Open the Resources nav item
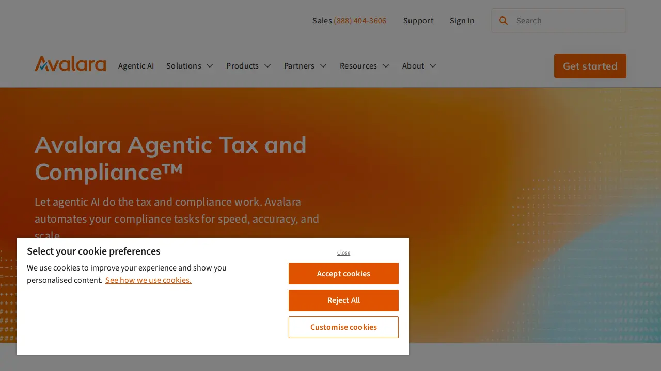661x371 pixels. click(358, 66)
